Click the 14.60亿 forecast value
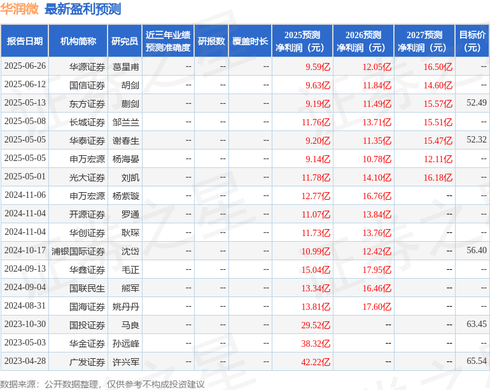The height and width of the screenshot is (390, 490). (438, 85)
